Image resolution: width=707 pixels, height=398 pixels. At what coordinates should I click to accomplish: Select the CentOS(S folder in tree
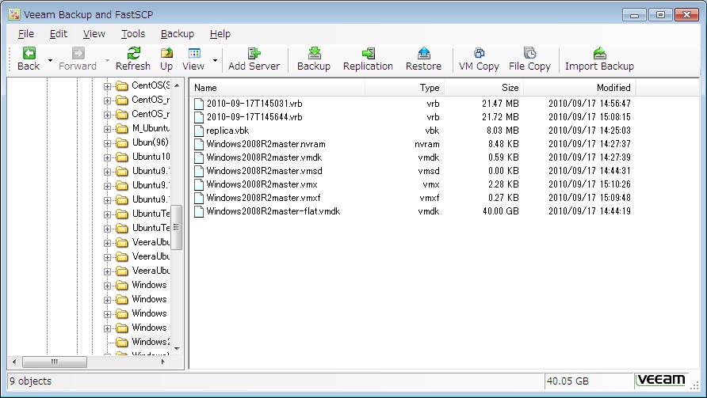tap(151, 85)
